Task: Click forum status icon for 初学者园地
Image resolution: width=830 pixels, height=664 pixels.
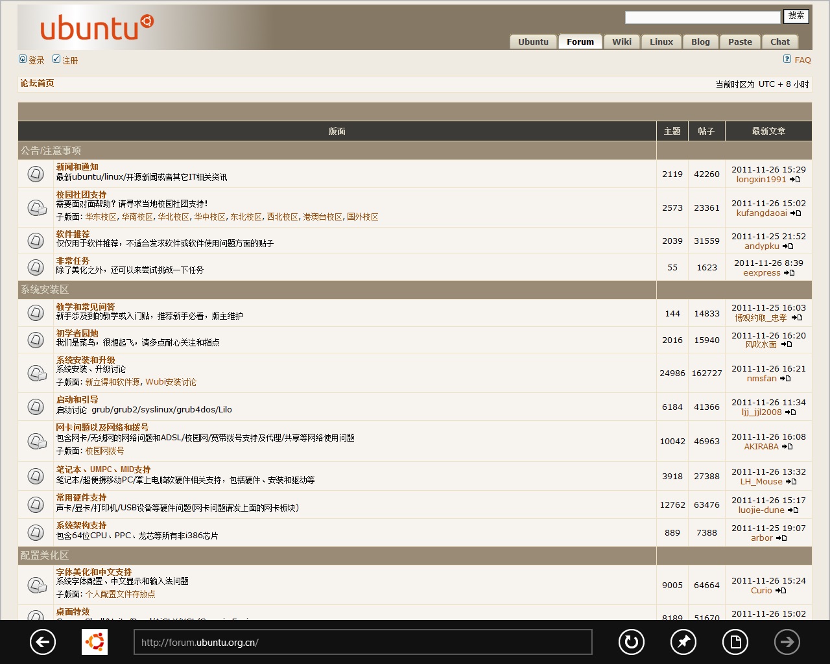Action: [x=36, y=340]
